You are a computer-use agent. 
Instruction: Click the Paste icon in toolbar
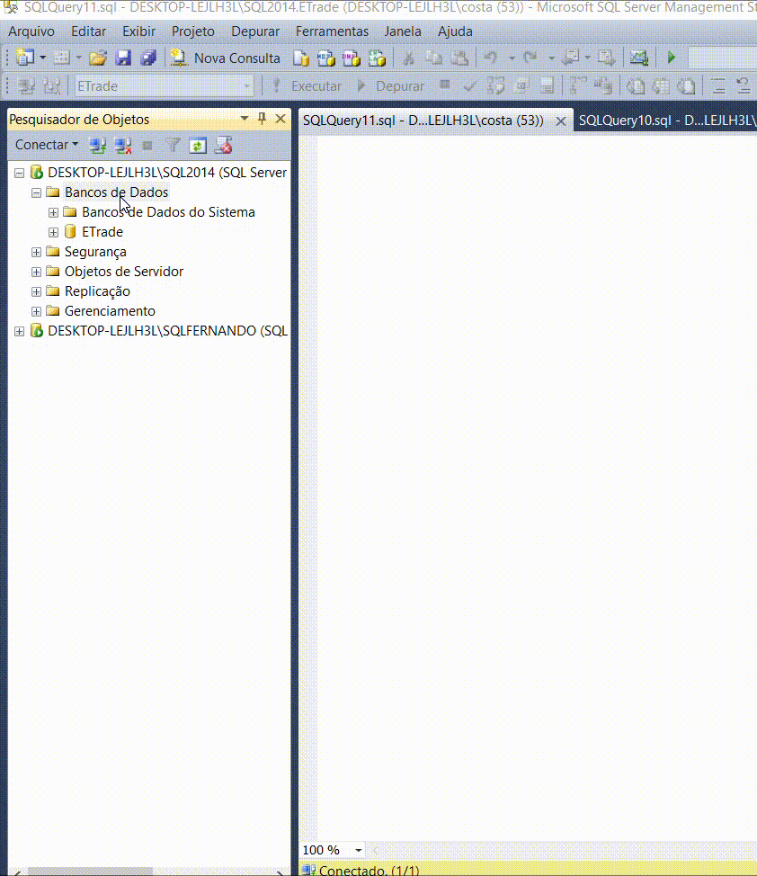[459, 58]
